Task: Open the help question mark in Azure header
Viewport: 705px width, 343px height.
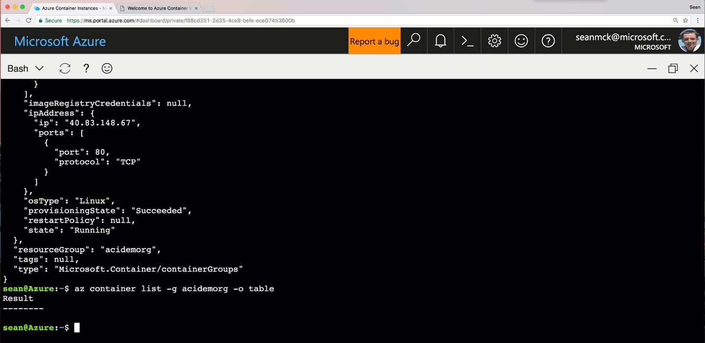Action: (x=548, y=41)
